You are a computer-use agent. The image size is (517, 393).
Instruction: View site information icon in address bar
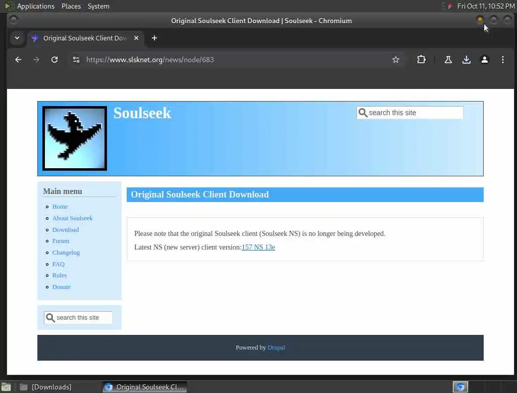(x=76, y=60)
